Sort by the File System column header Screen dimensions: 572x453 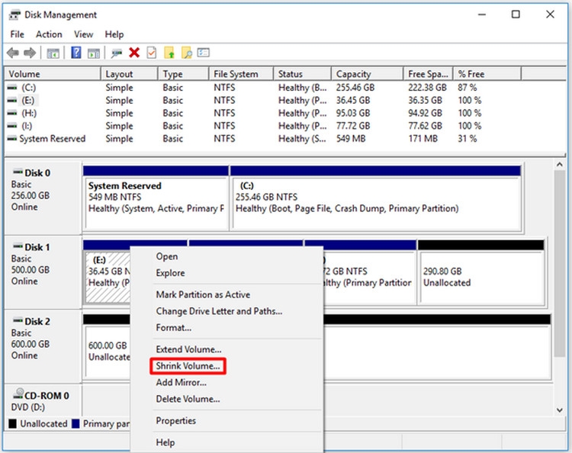(x=241, y=74)
